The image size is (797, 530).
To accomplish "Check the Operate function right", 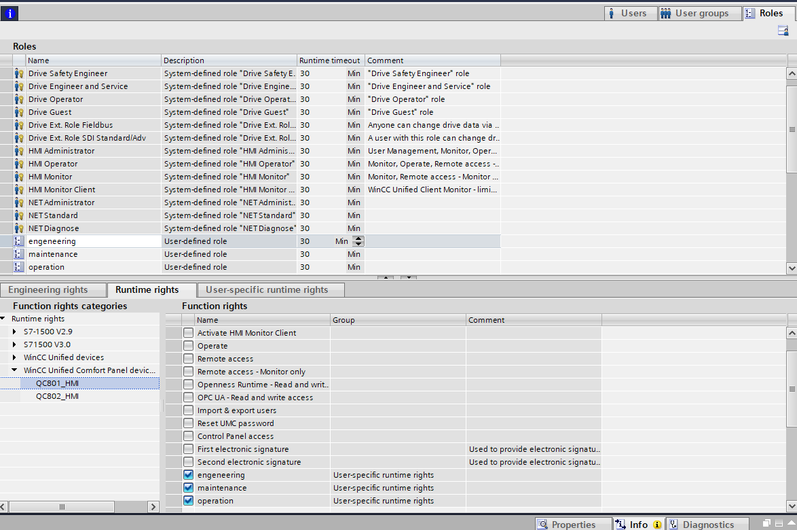I will coord(189,346).
